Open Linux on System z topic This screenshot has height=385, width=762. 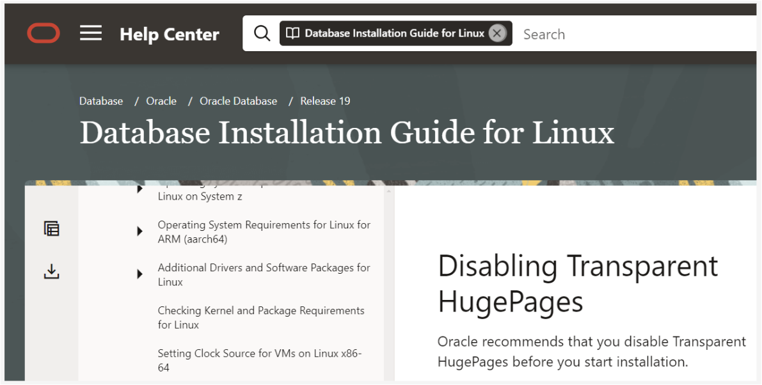[x=200, y=196]
